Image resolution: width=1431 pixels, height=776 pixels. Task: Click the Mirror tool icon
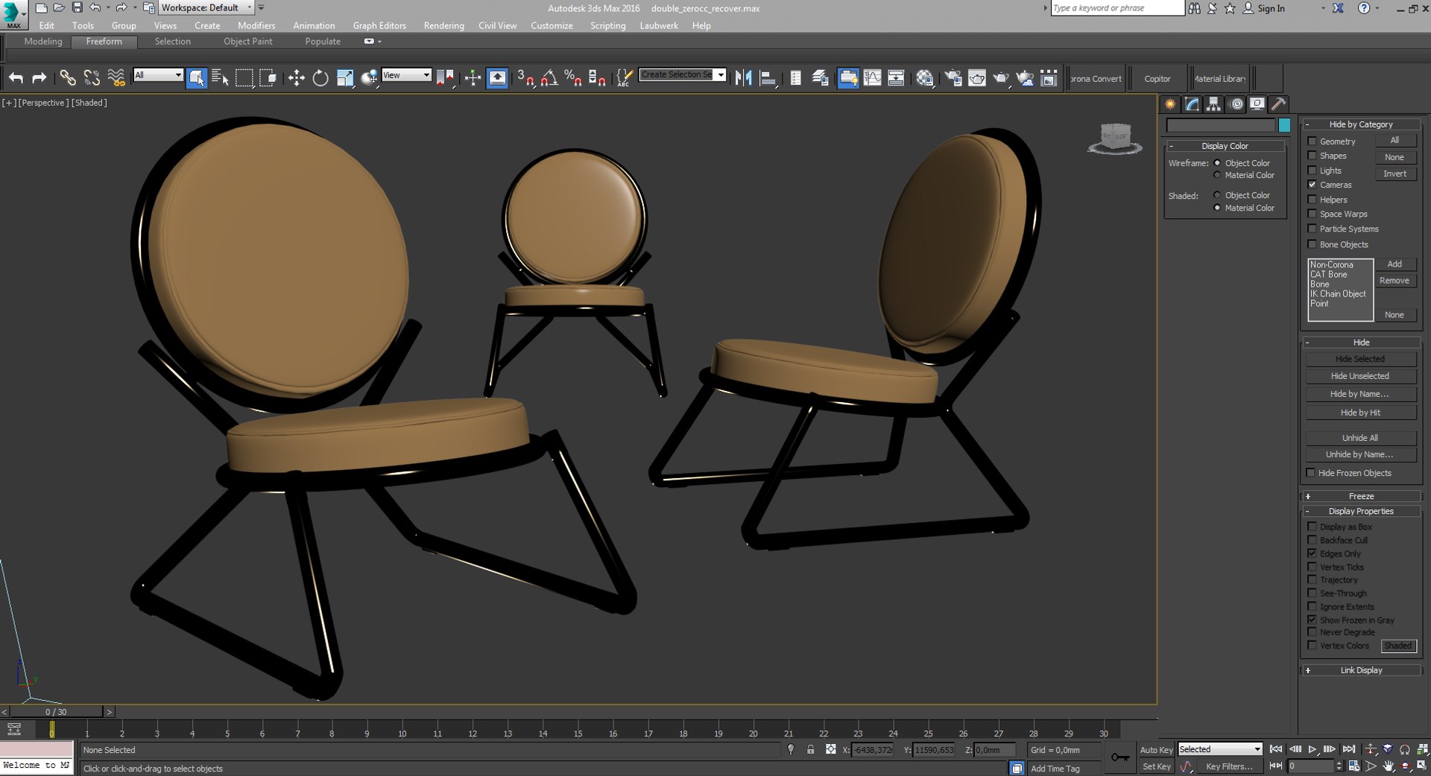coord(743,77)
